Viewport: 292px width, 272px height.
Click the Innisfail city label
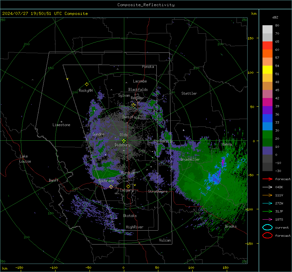click(x=131, y=117)
